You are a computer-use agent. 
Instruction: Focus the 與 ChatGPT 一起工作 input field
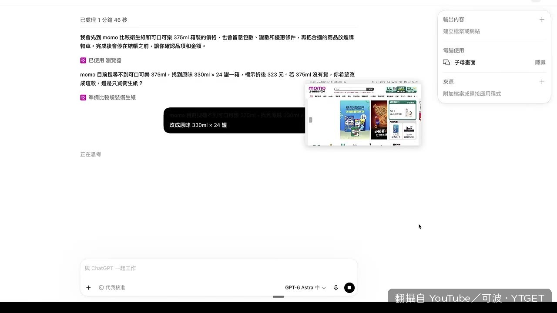[x=218, y=269]
